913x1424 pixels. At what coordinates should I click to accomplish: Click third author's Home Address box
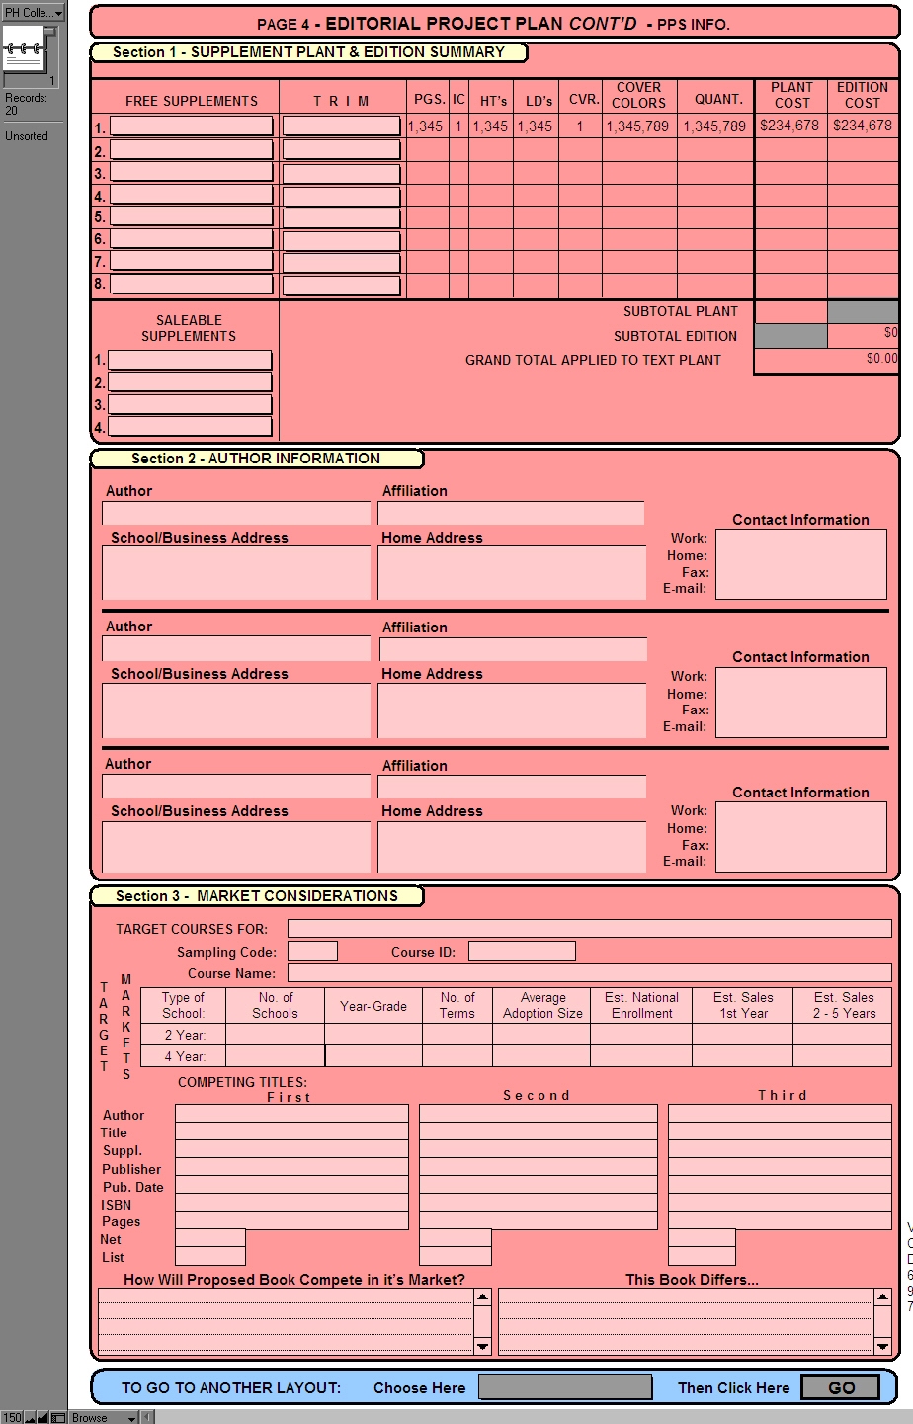[x=512, y=847]
